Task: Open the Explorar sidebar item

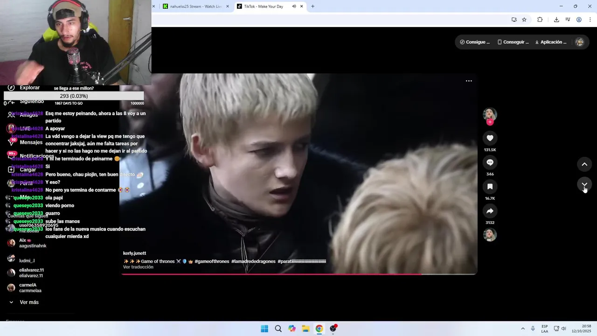Action: tap(23, 88)
